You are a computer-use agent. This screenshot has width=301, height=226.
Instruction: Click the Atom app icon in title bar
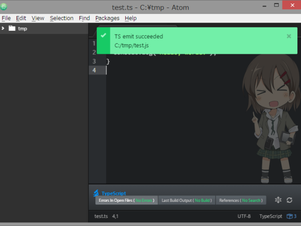4,7
